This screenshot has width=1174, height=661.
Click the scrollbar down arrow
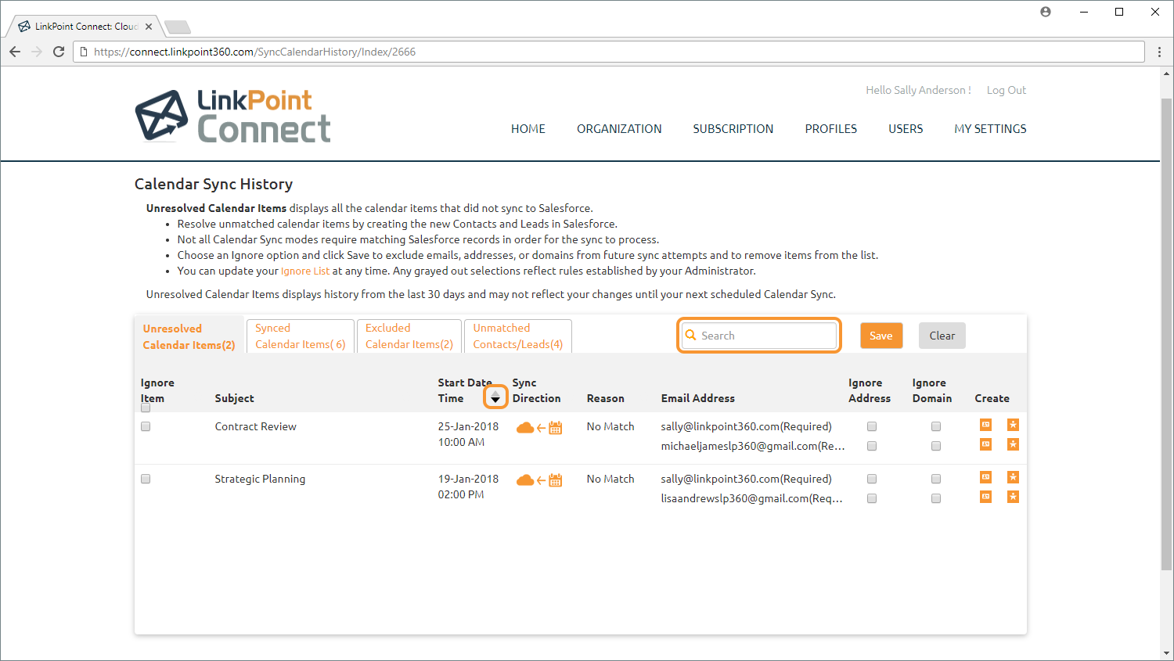pos(1166,653)
